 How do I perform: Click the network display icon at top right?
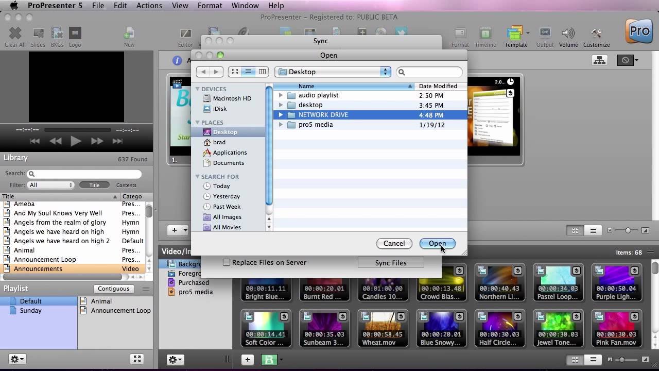pyautogui.click(x=599, y=60)
